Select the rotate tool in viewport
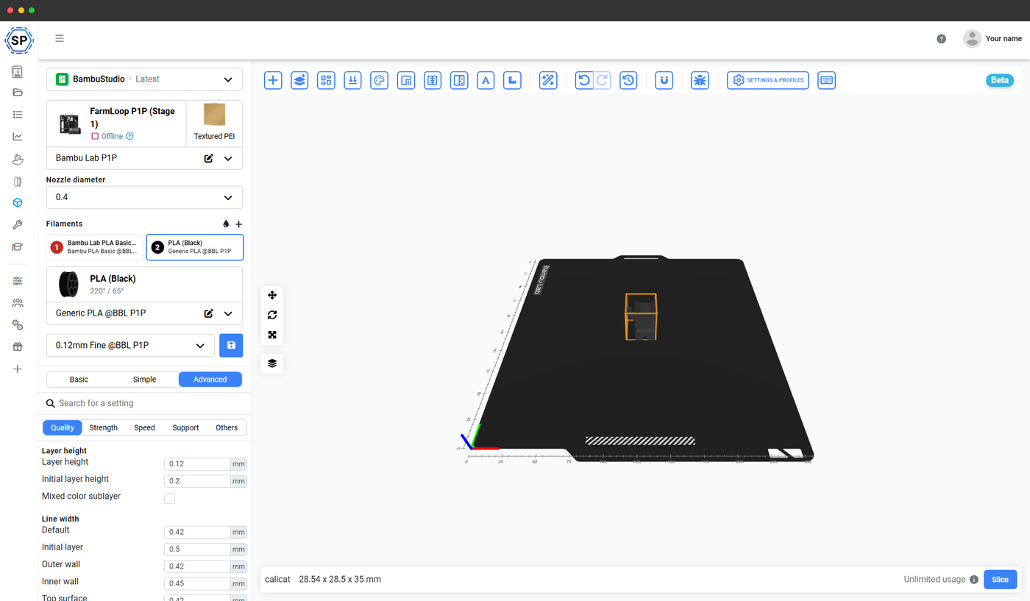 point(272,315)
